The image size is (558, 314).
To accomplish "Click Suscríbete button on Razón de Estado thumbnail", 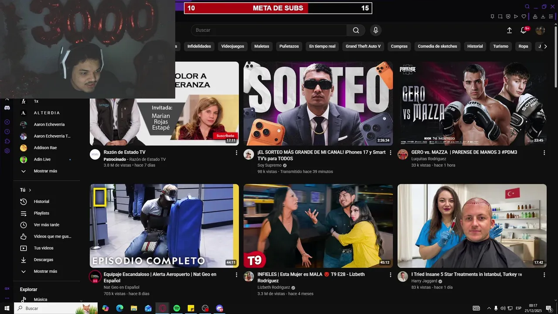I will pos(225,136).
